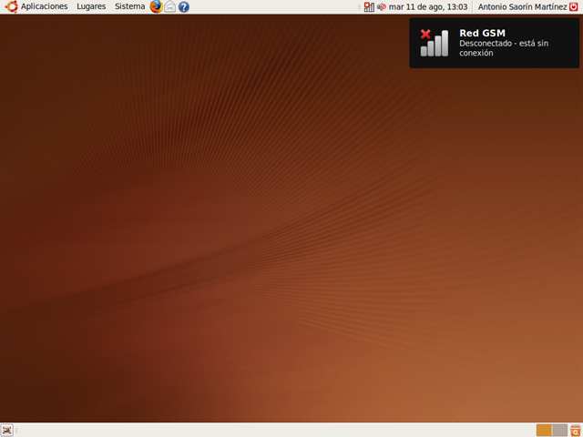Open the Sistema menu
Viewport: 583px width, 437px height.
[x=129, y=6]
